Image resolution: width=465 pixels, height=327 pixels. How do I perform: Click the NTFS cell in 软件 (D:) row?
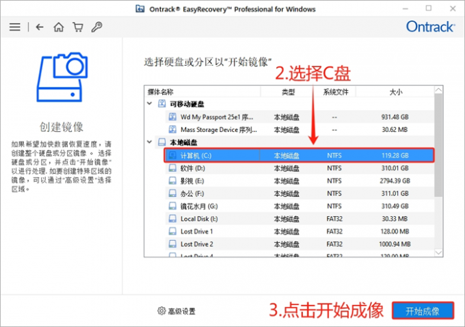(334, 168)
